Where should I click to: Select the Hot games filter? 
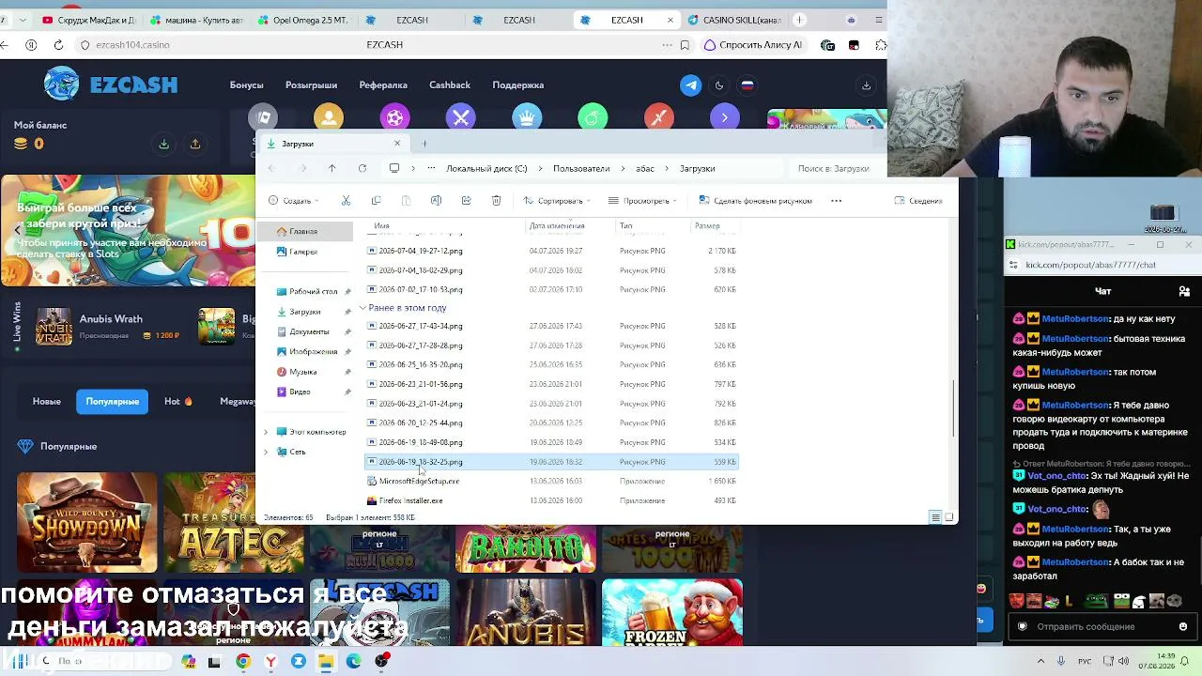tap(177, 402)
